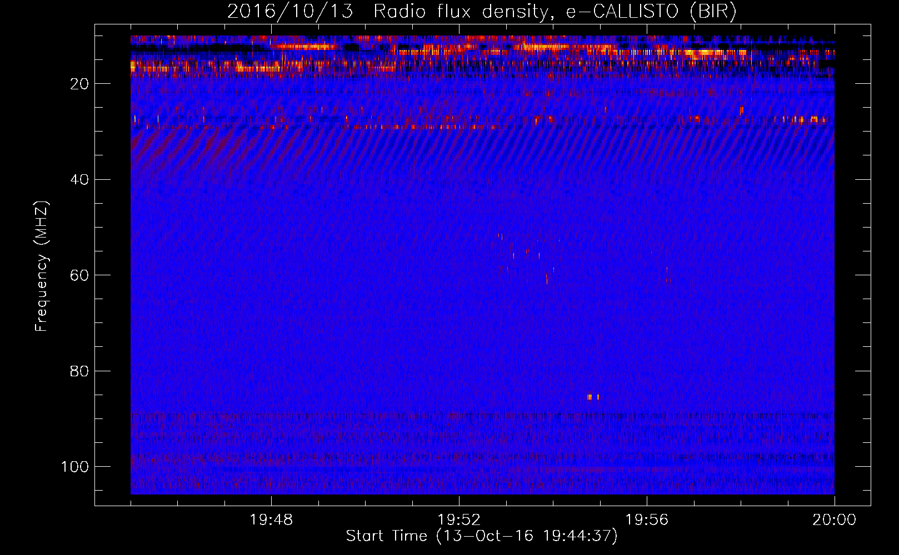This screenshot has width=899, height=555.
Task: Click the '40' frequency tick label
Action: point(79,180)
